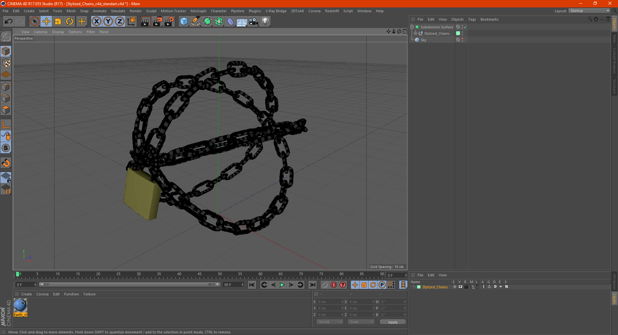Open the World coordinate dropdown
Viewport: 618px width, 335px height.
point(330,322)
